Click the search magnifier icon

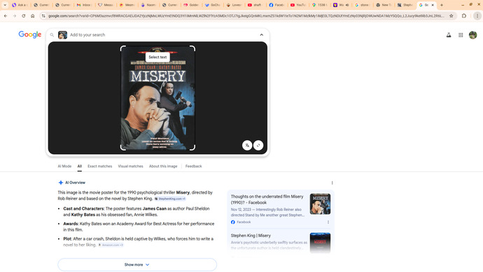point(52,35)
